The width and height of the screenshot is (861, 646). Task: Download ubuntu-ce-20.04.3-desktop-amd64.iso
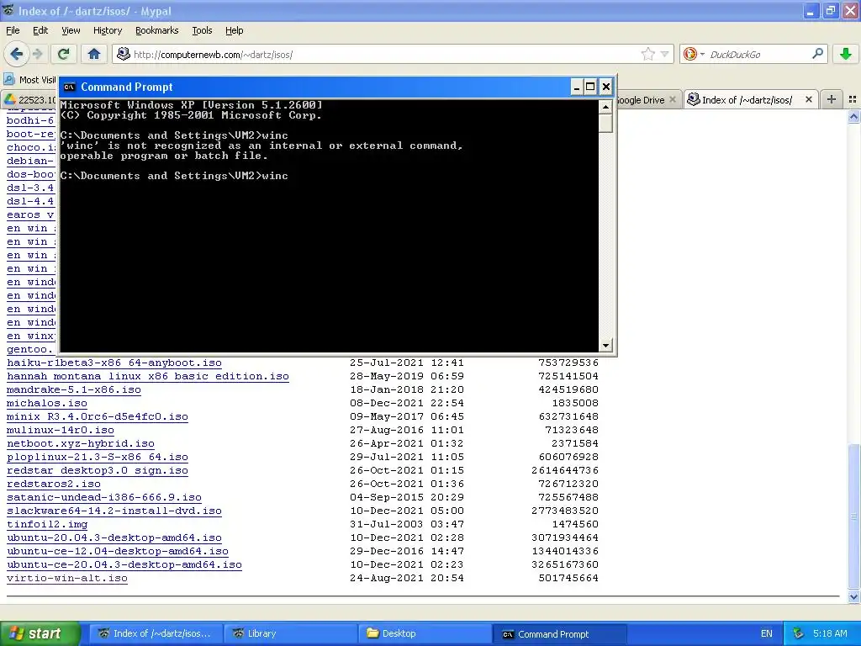coord(124,564)
